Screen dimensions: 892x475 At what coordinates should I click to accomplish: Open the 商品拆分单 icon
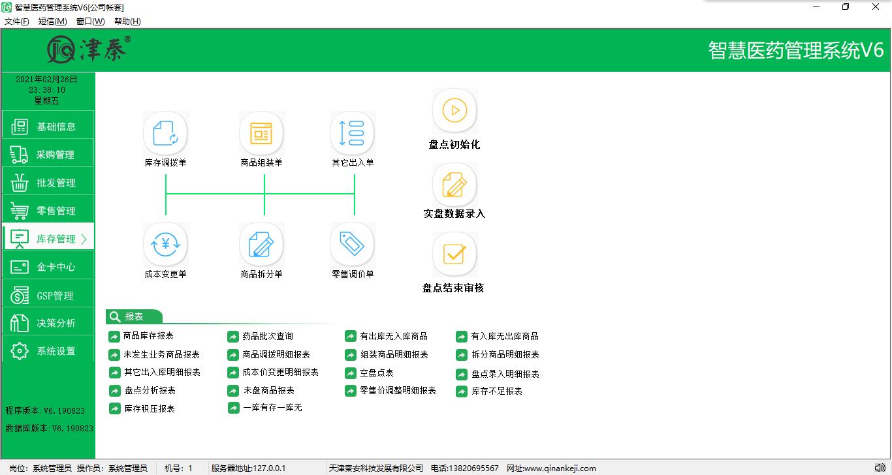click(x=261, y=245)
